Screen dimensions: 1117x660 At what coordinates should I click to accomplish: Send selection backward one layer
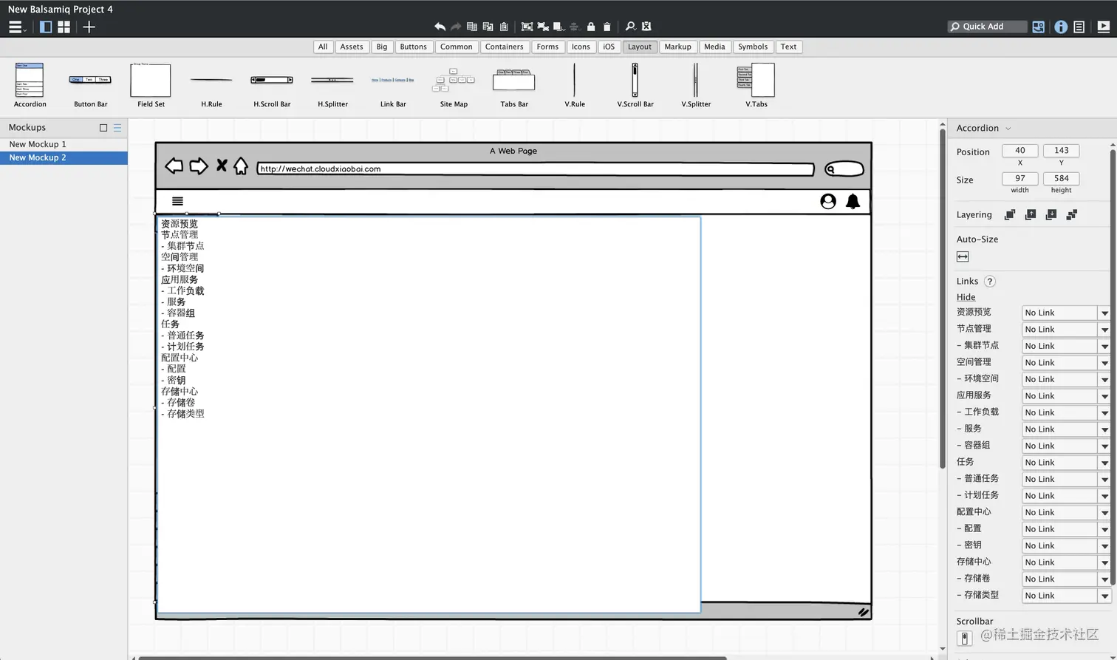[1051, 215]
